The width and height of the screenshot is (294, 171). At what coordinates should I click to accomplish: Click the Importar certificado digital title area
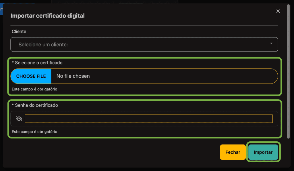(48, 16)
